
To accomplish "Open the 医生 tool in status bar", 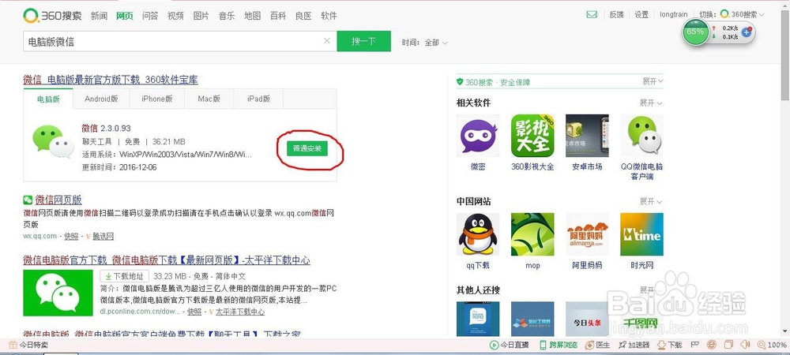I will (x=598, y=345).
